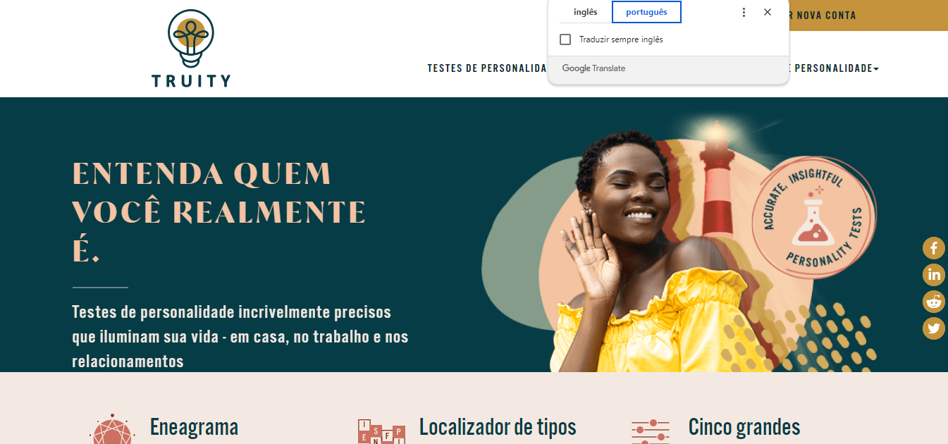Expand the Personalidade dropdown menu arrow
The width and height of the screenshot is (948, 444).
click(876, 69)
